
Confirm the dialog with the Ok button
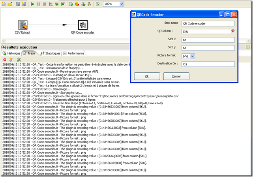pos(147,76)
